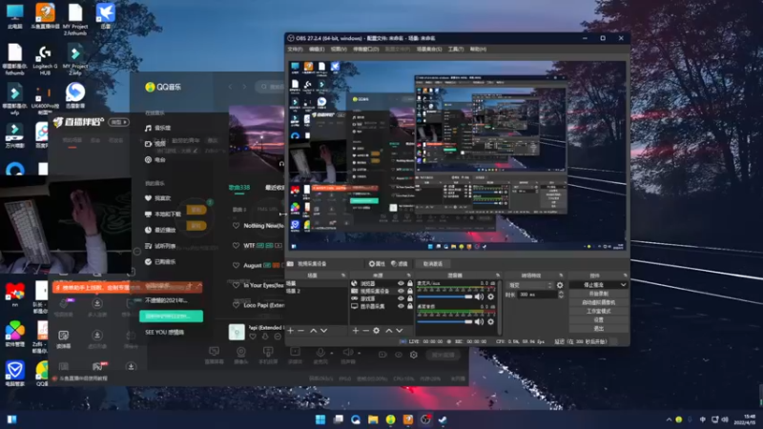The height and width of the screenshot is (429, 763).
Task: Click the deactivate button in source toolbar
Action: [433, 264]
